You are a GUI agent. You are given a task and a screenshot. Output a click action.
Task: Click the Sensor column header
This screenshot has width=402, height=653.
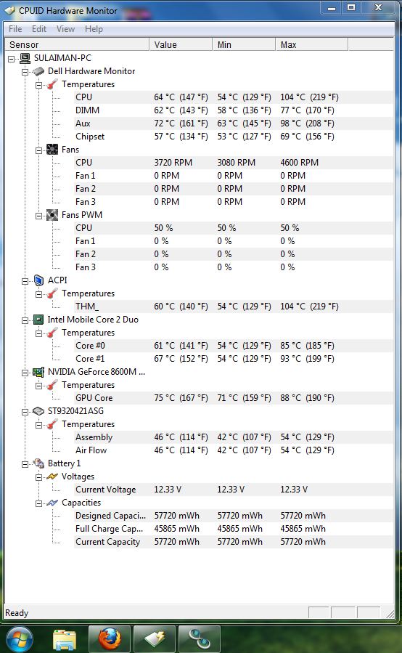pyautogui.click(x=77, y=44)
